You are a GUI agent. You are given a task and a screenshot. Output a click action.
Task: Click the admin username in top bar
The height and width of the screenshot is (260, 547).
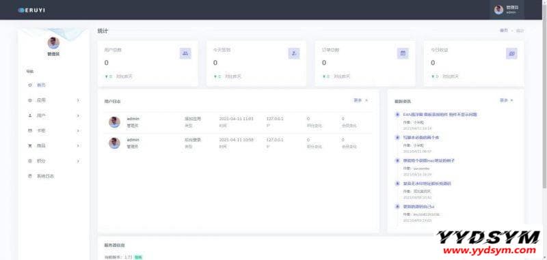(x=511, y=12)
